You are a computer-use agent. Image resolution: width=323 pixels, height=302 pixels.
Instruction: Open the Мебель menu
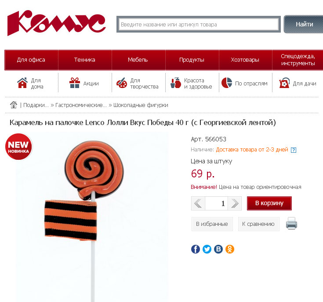point(138,60)
